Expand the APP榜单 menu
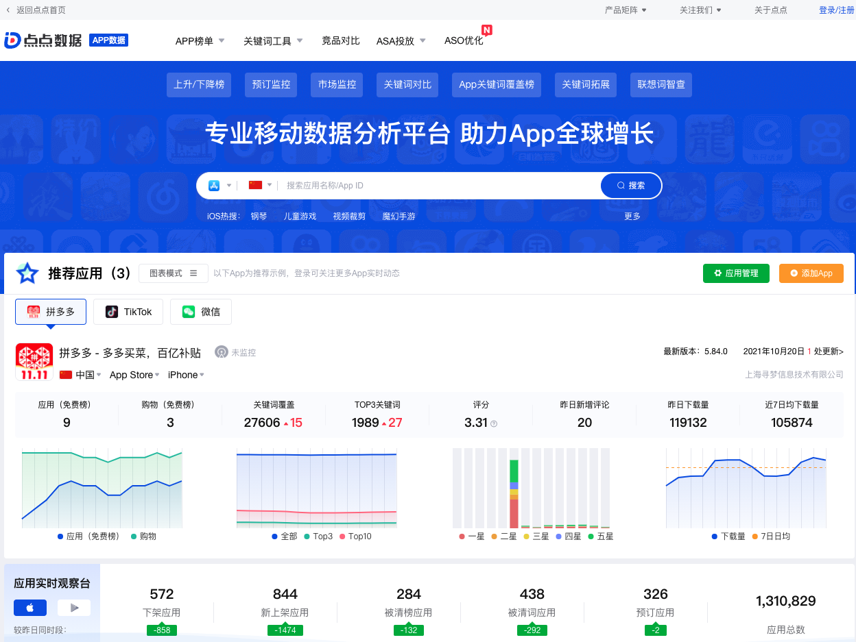Screen dimensions: 856x642 pos(200,40)
